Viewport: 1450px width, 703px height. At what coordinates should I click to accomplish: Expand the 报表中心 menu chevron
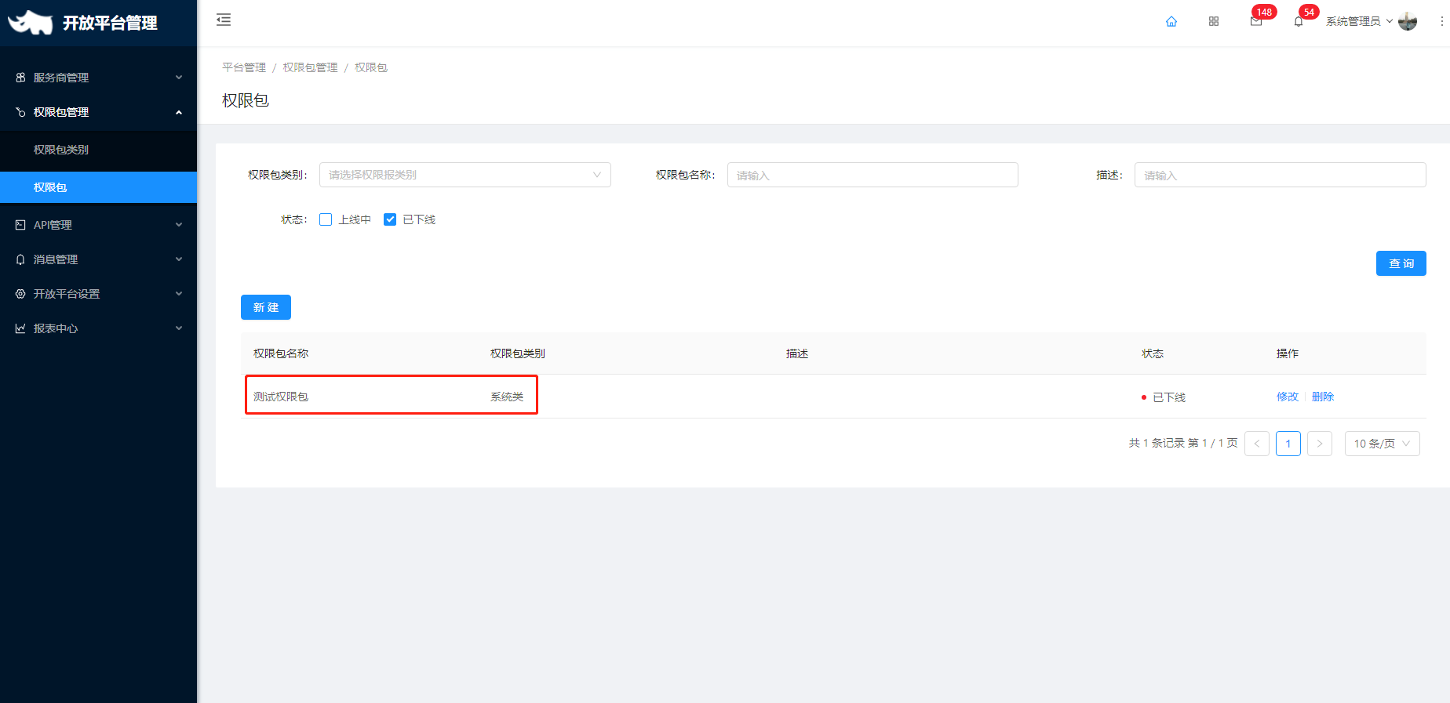click(x=179, y=328)
